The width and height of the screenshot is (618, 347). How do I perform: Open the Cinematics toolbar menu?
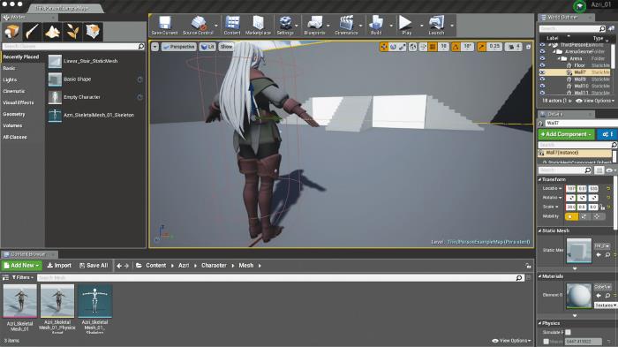(x=346, y=26)
